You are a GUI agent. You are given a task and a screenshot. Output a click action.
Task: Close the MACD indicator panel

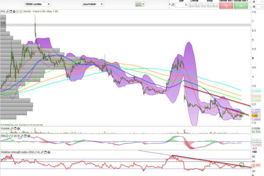click(29, 136)
